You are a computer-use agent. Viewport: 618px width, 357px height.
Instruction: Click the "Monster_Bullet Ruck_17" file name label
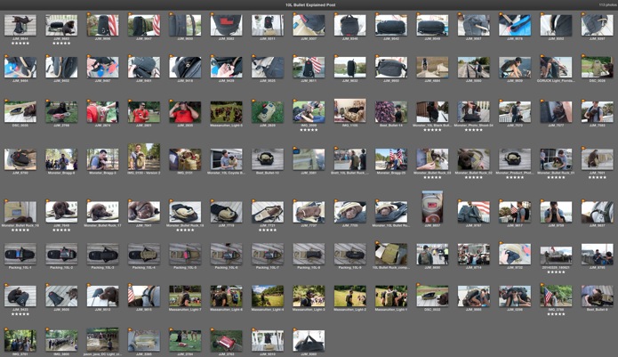(102, 225)
